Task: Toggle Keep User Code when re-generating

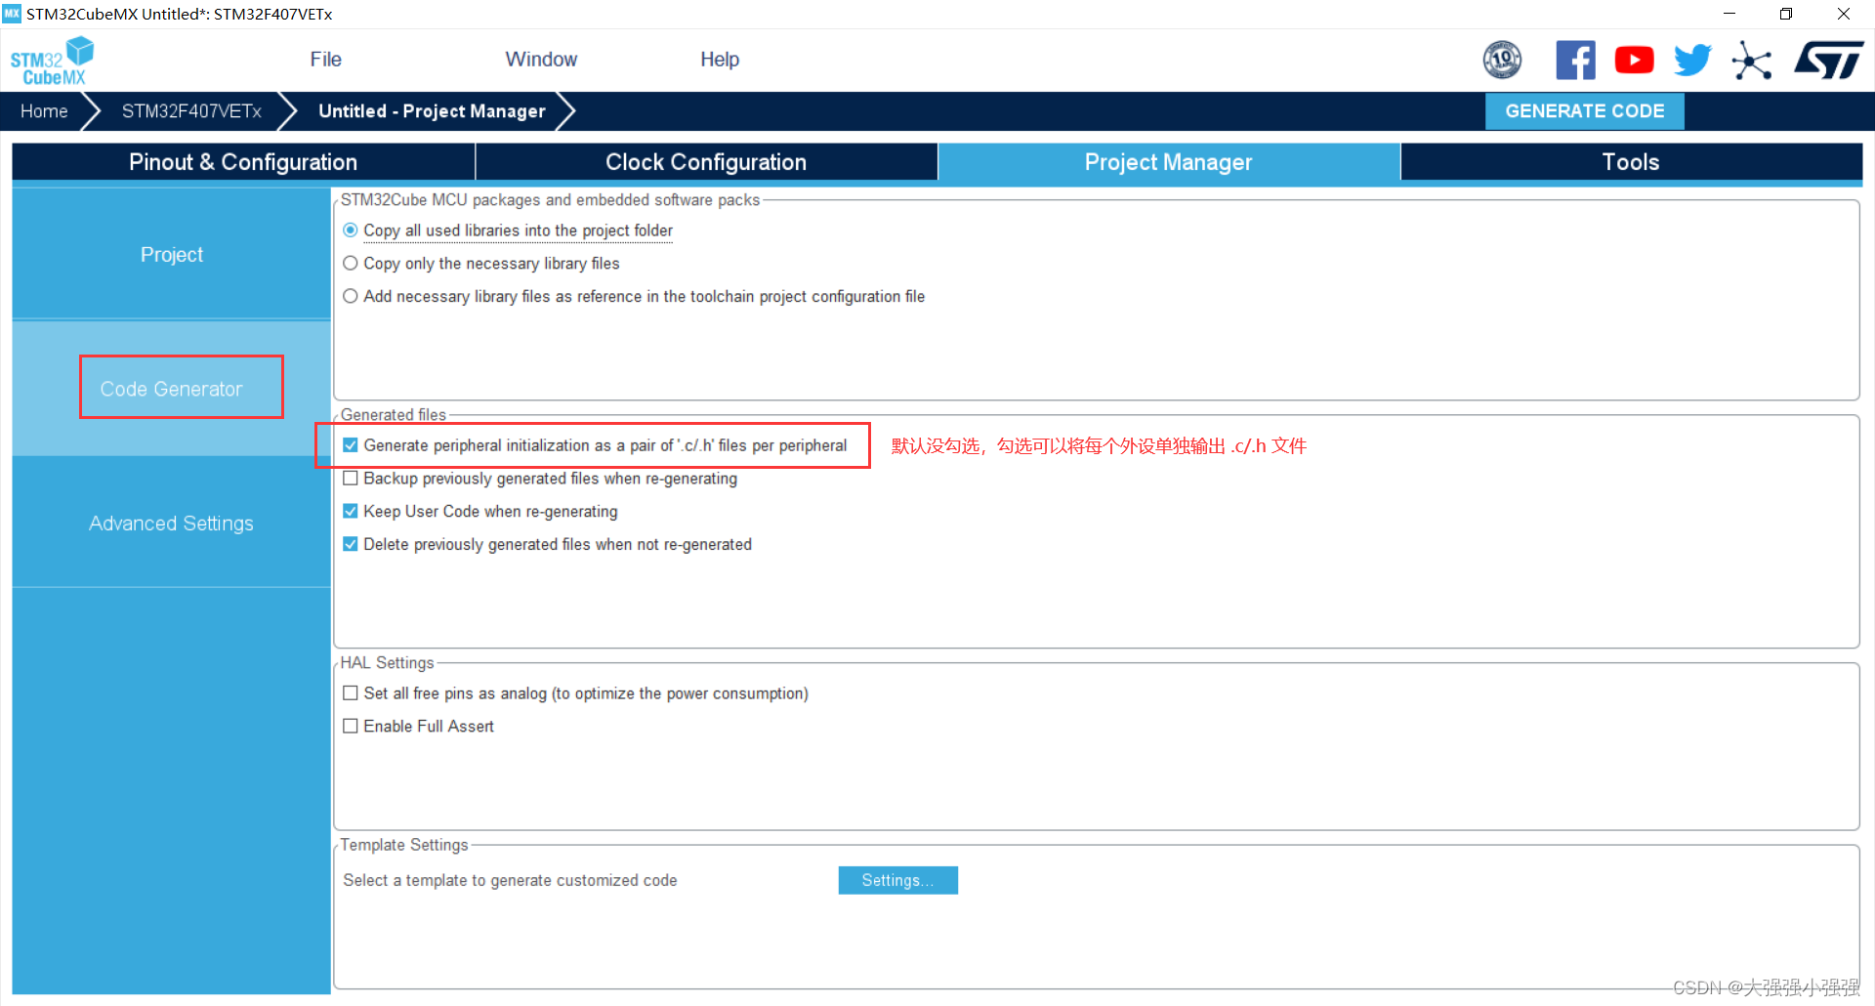Action: point(351,511)
